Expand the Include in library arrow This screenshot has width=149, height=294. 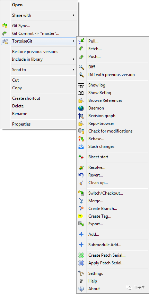click(73, 59)
